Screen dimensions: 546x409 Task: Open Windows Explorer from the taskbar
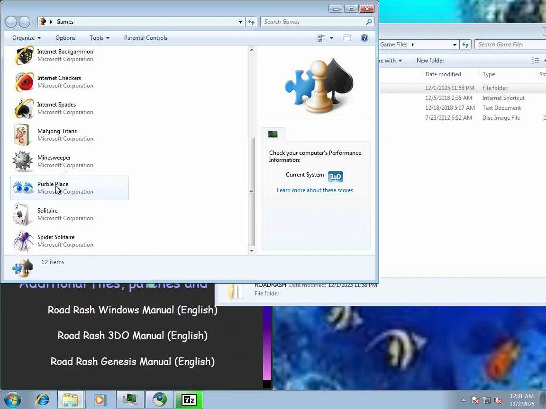point(70,400)
